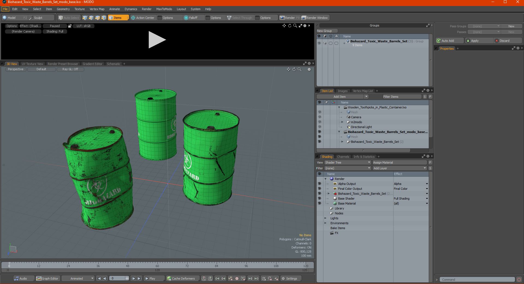Open Action Center tool

coord(143,18)
